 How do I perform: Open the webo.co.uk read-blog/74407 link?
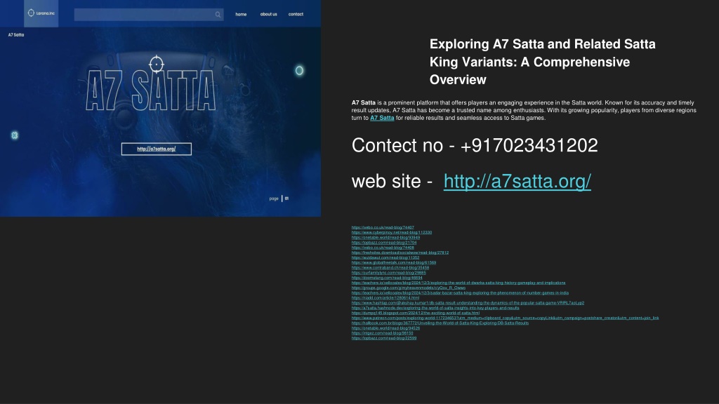[383, 227]
